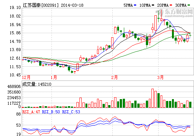
Task: Click the 88 RSI axis label
Action: (x=19, y=114)
